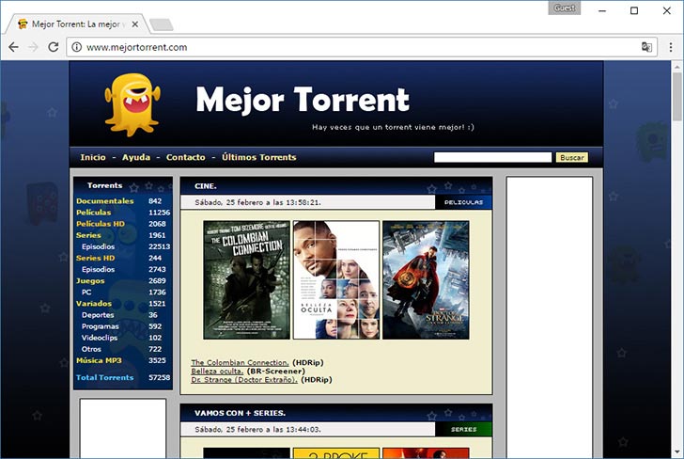Click the Colombian Connection poster
Screen dimensions: 684x459
pyautogui.click(x=246, y=280)
